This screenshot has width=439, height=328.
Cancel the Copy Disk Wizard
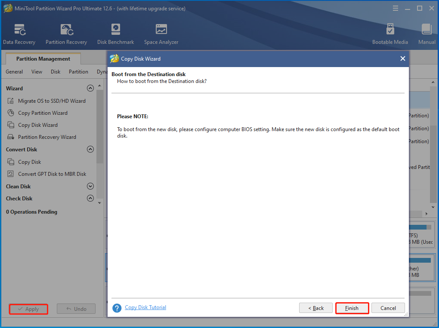click(388, 308)
